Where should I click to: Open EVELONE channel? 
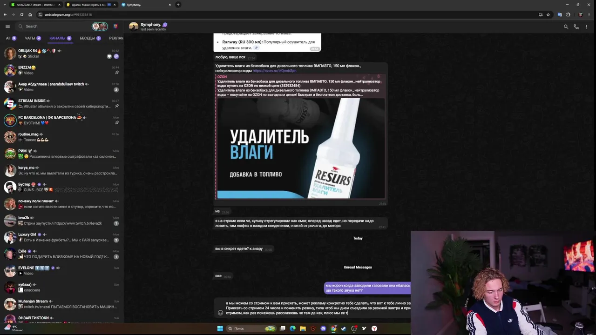[x=61, y=271]
